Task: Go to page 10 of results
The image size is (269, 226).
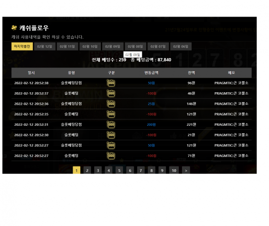Action: point(174,170)
